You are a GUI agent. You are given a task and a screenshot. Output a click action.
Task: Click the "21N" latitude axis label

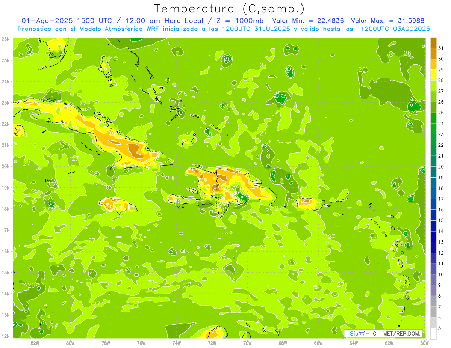[6, 145]
